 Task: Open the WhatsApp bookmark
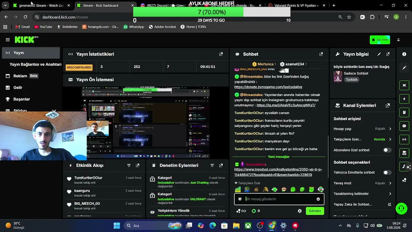(x=134, y=27)
